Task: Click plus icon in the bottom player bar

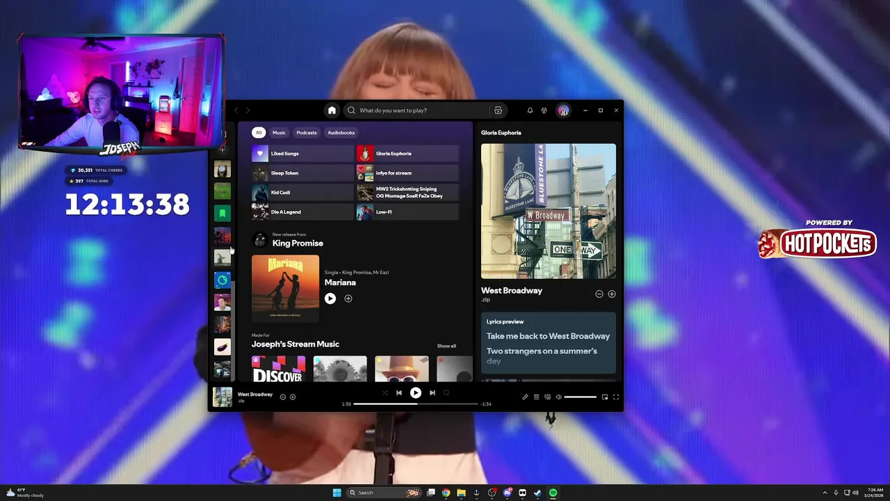Action: [x=293, y=397]
